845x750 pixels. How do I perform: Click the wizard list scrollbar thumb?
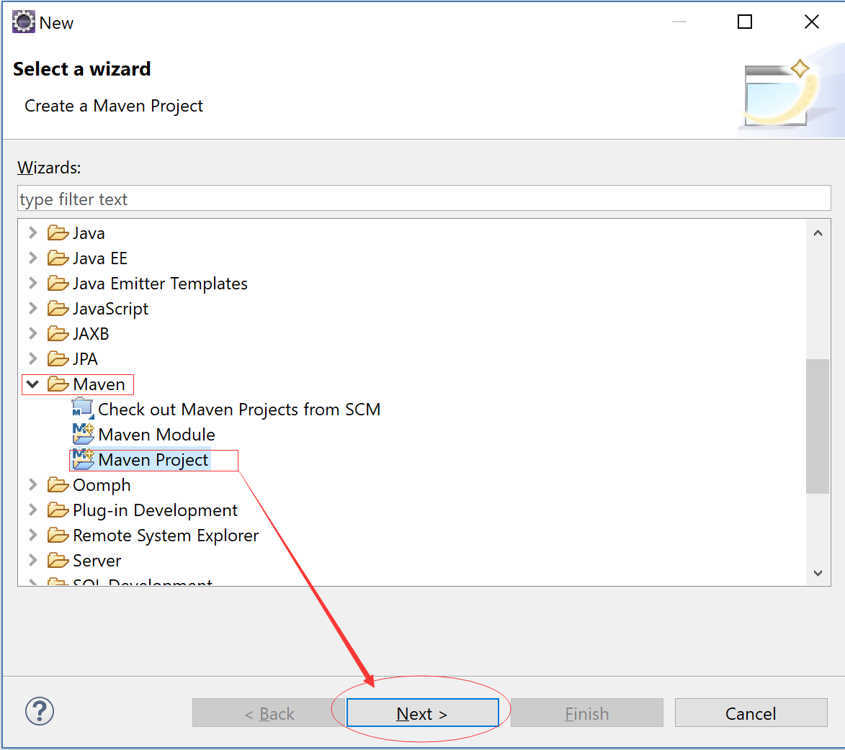818,426
